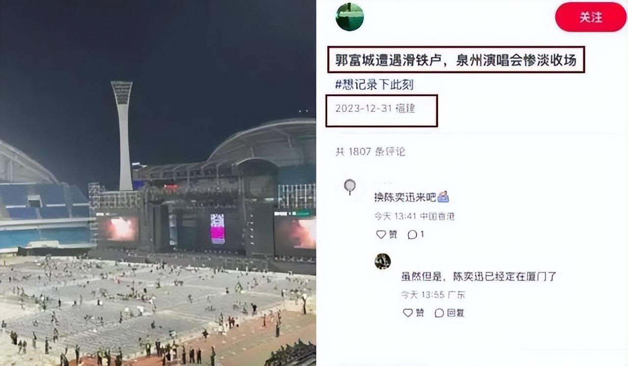Tap the pink center stage screen in photo
Viewport: 628px width, 366px height.
pyautogui.click(x=217, y=229)
